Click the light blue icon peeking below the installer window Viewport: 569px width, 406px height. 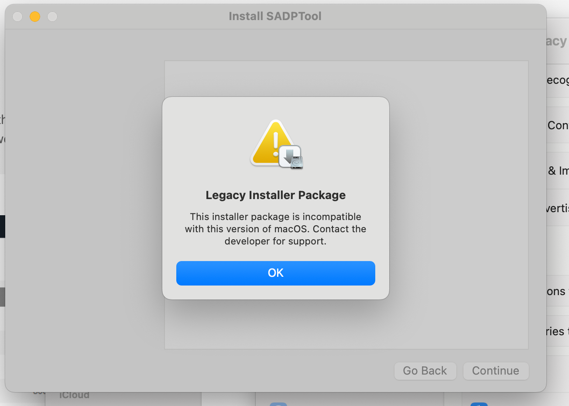click(278, 404)
